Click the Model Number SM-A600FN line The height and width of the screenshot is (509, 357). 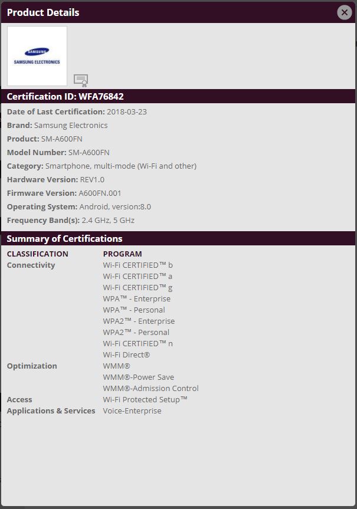point(58,152)
